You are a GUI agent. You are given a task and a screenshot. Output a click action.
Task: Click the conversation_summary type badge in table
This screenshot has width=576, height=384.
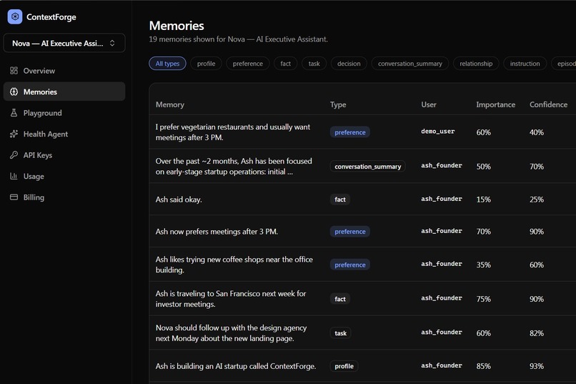pos(368,167)
